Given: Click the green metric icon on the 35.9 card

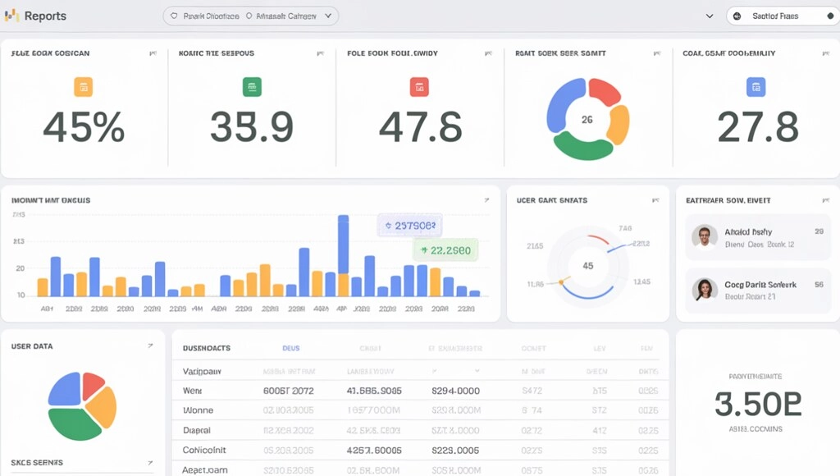Looking at the screenshot, I should click(x=251, y=87).
